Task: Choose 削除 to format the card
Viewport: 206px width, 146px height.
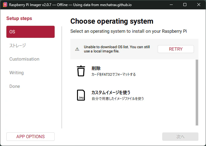Action: click(133, 71)
